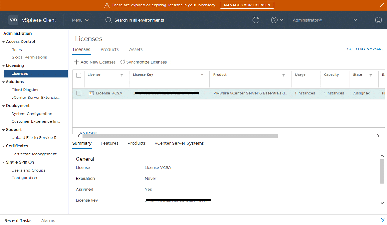This screenshot has height=225, width=387.
Task: Select Licenses in the sidebar
Action: [36, 74]
